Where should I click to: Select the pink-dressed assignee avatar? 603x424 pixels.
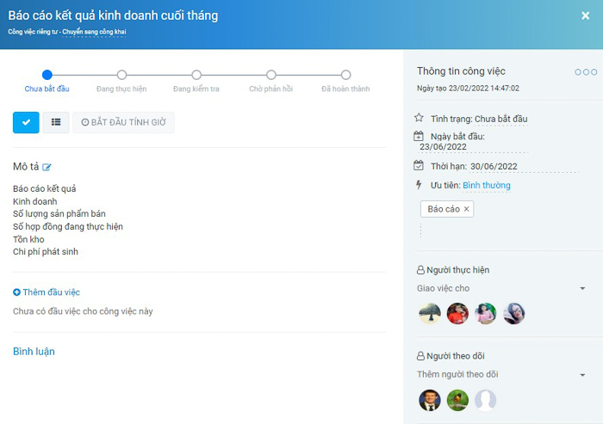(x=486, y=313)
